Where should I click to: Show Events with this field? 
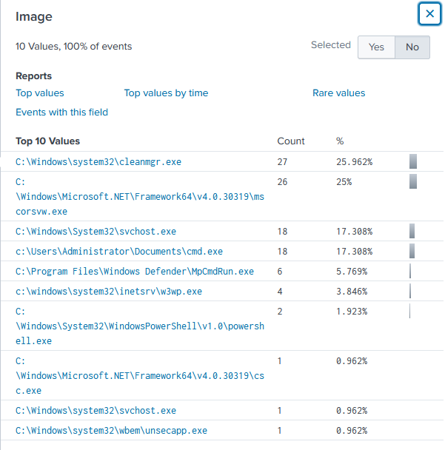[x=61, y=113]
